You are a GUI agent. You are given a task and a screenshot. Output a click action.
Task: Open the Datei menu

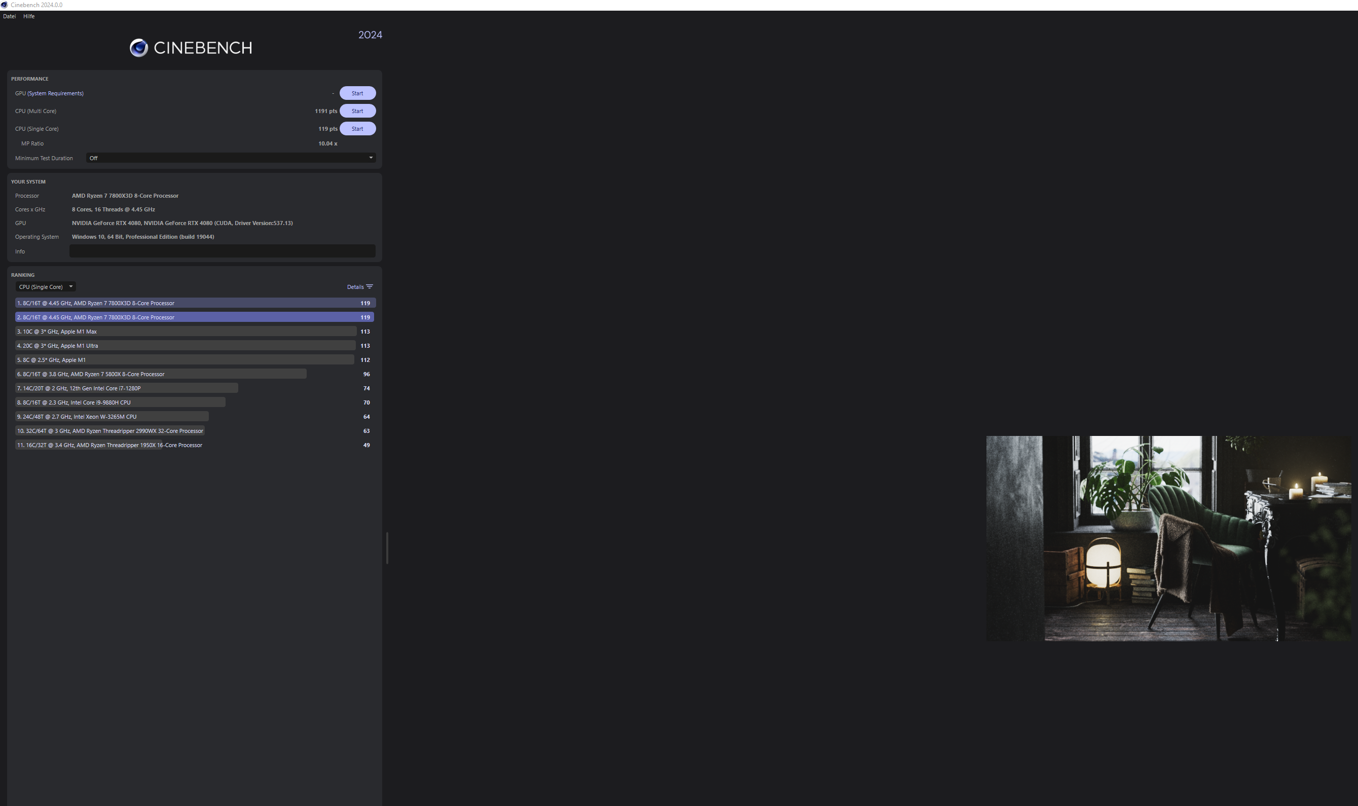pyautogui.click(x=9, y=16)
